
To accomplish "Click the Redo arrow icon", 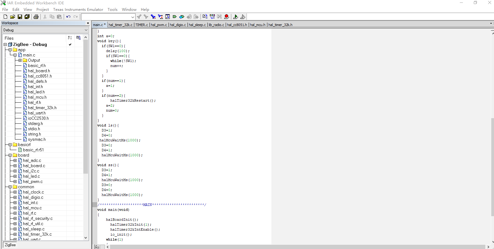I will click(x=75, y=17).
